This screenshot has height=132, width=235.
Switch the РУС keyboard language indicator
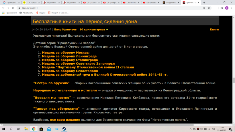click(214, 129)
